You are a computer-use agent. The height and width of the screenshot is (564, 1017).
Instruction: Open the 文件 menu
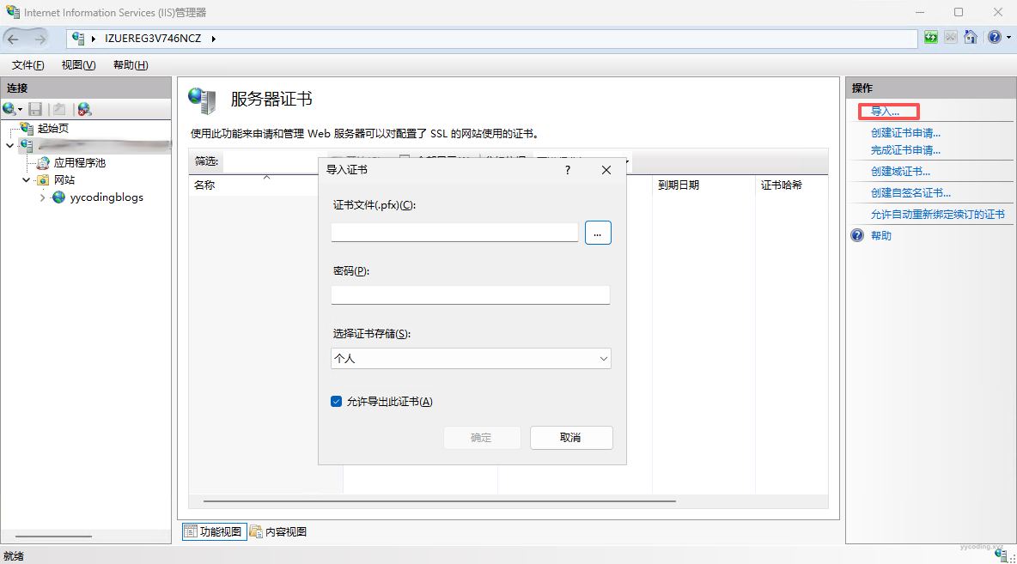(27, 65)
